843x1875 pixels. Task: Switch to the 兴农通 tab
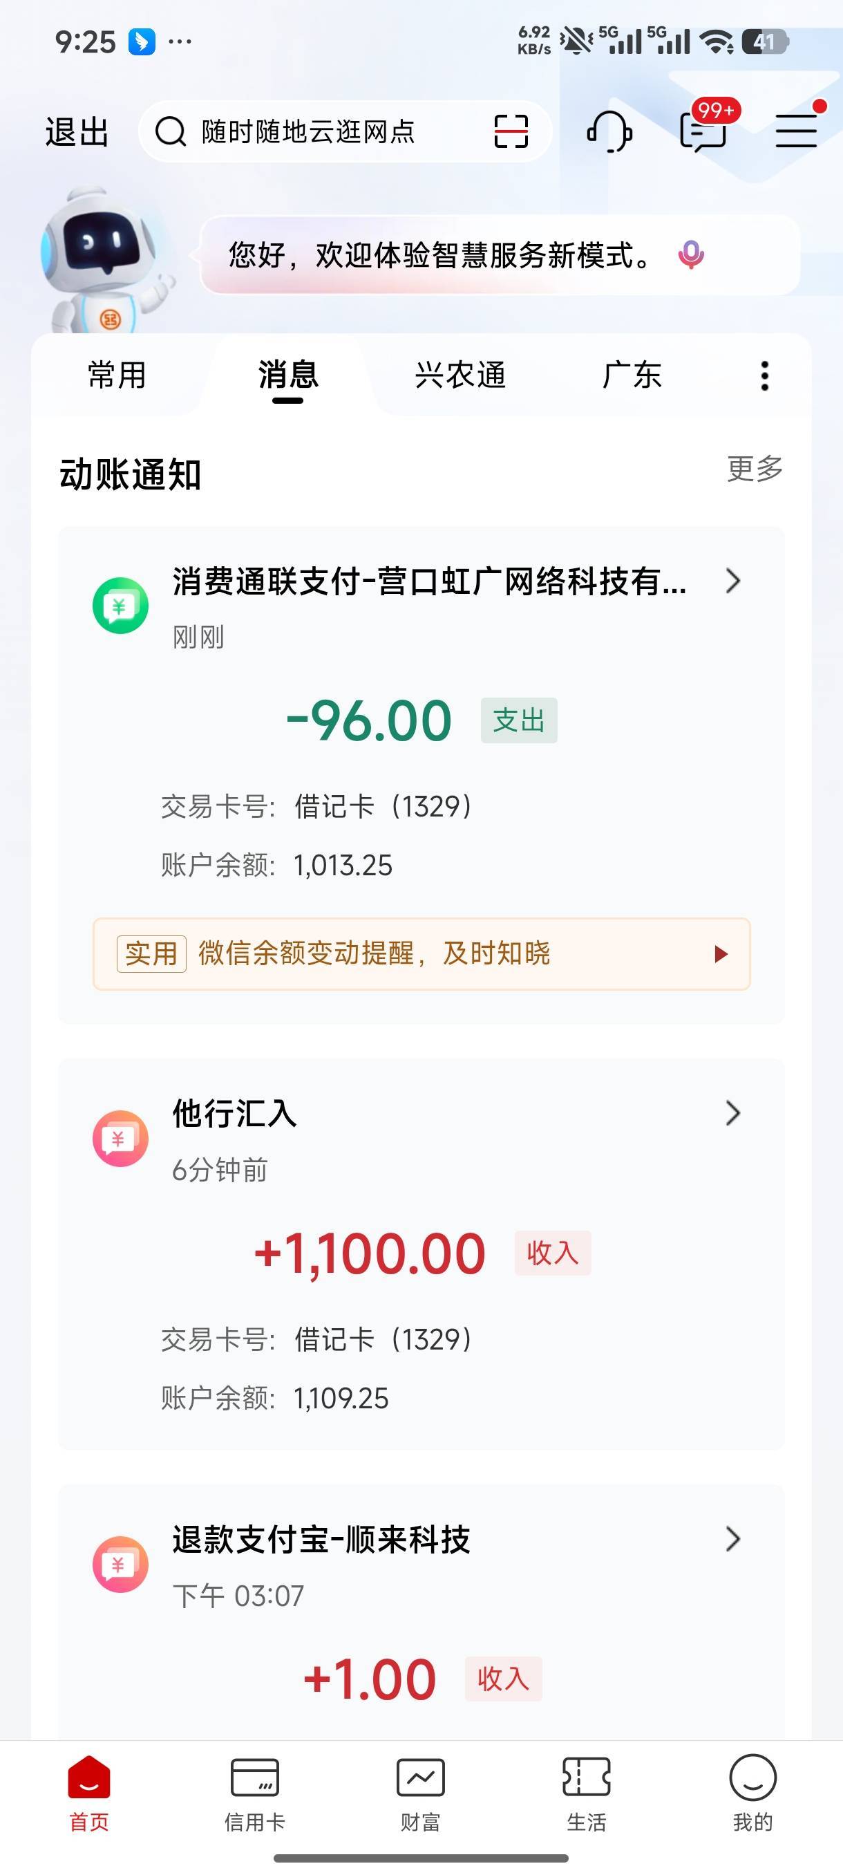[460, 375]
